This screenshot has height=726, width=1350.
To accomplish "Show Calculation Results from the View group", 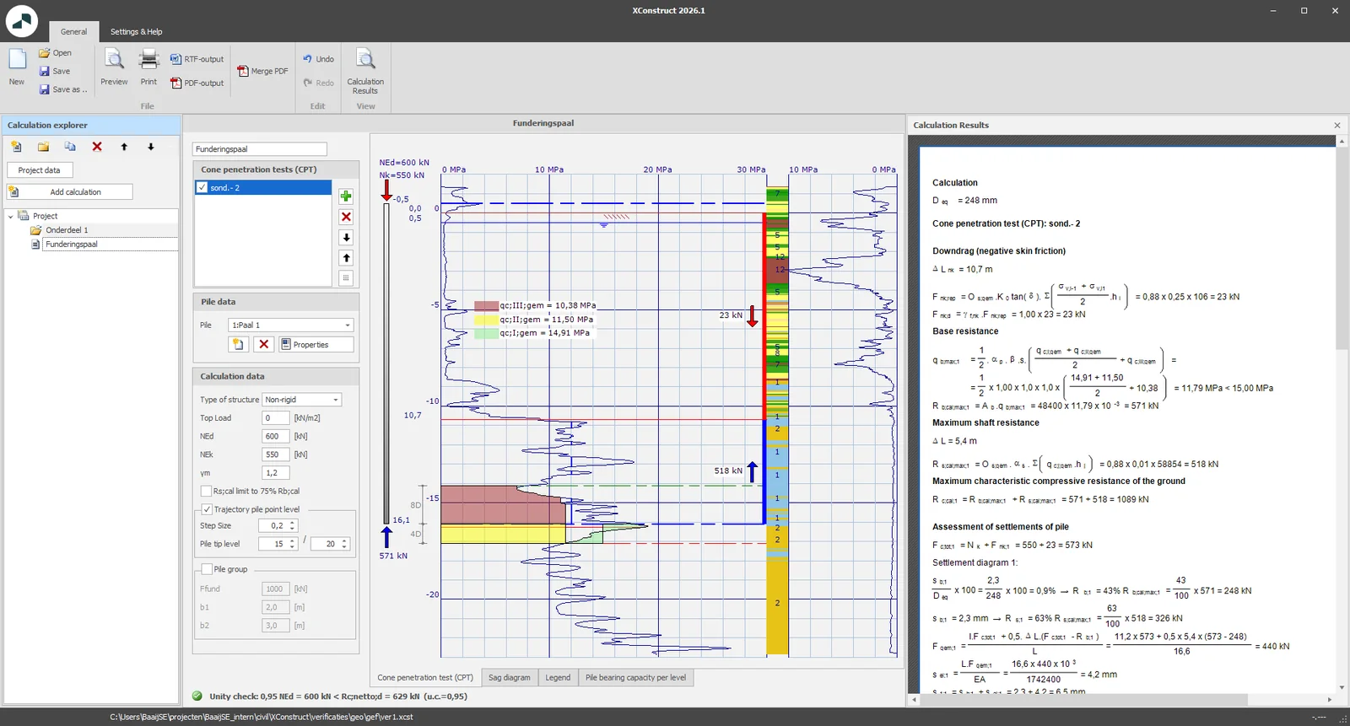I will pyautogui.click(x=365, y=71).
